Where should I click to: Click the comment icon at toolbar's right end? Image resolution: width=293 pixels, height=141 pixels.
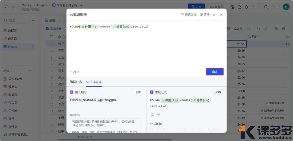click(x=284, y=29)
